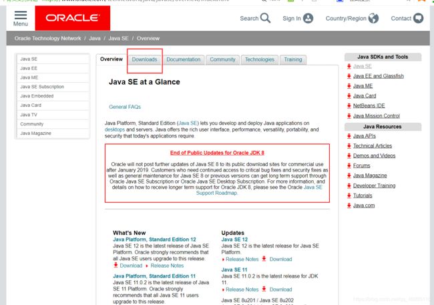Click download arrow icon beside Developer Training
434x305 pixels.
[349, 186]
